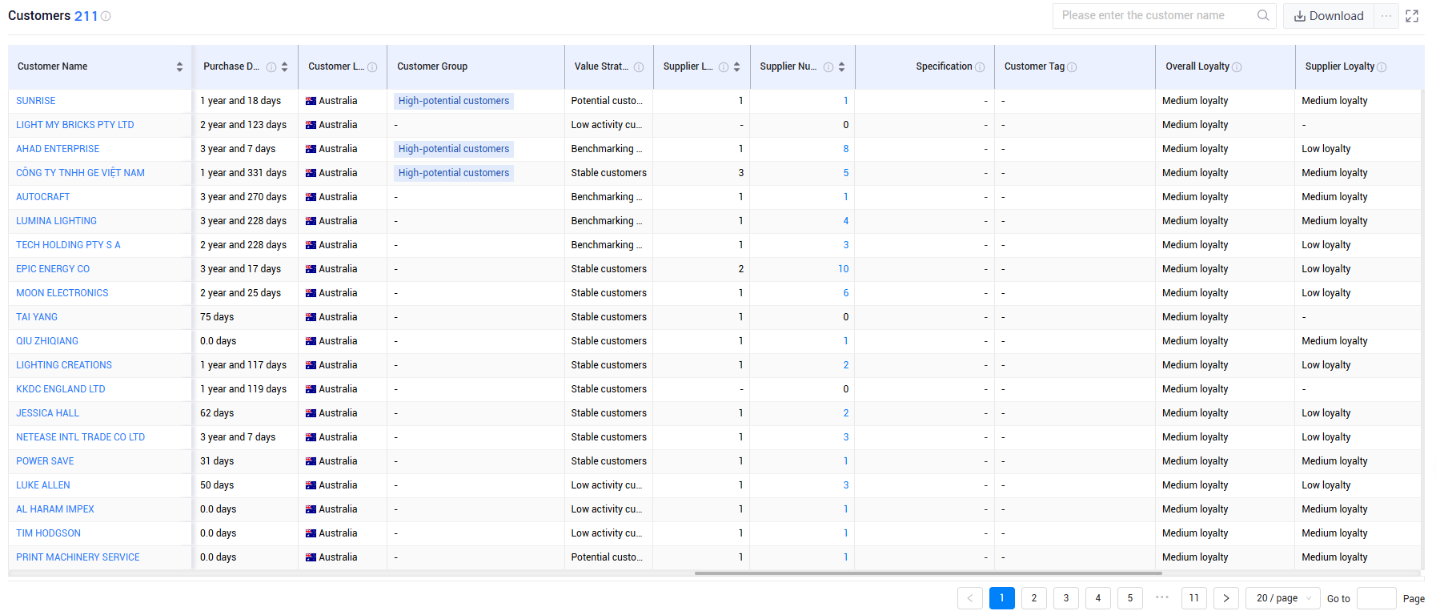The image size is (1436, 615).
Task: Open the PRINT MACHINERY SERVICE link
Action: [x=78, y=557]
